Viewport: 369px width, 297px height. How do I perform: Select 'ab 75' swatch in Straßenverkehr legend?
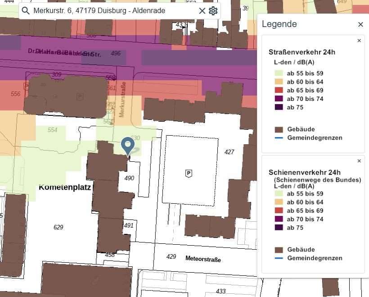tap(279, 107)
